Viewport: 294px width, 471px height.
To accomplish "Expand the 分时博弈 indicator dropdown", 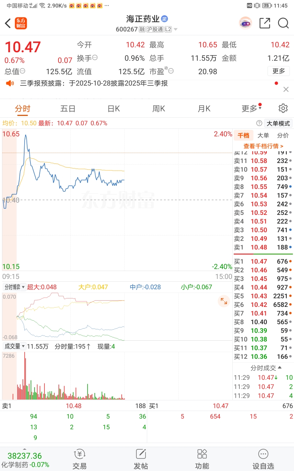I will (15, 287).
